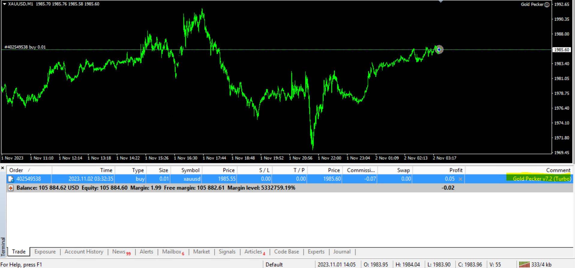575x268 pixels.
Task: Open the News tab
Action: pos(119,252)
